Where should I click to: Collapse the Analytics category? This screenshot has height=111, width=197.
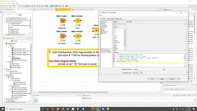[x=5, y=75]
